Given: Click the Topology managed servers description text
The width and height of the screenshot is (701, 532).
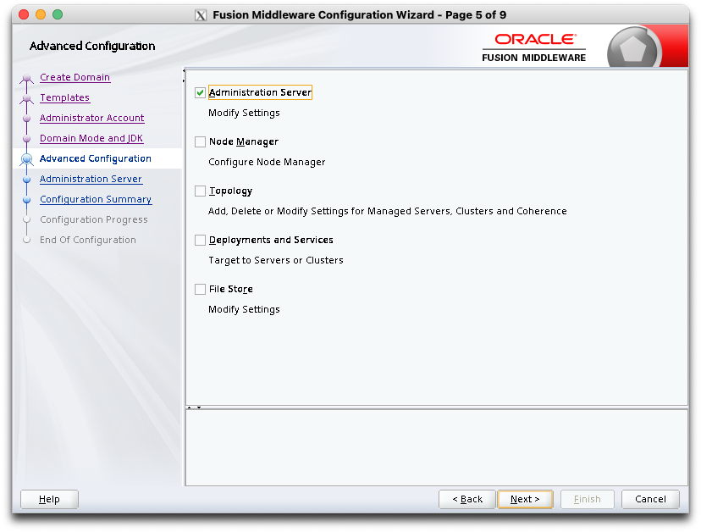Looking at the screenshot, I should click(388, 211).
